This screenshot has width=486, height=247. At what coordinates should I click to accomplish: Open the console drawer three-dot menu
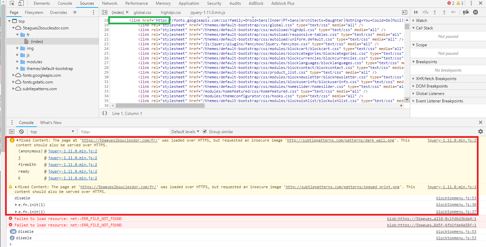12,123
